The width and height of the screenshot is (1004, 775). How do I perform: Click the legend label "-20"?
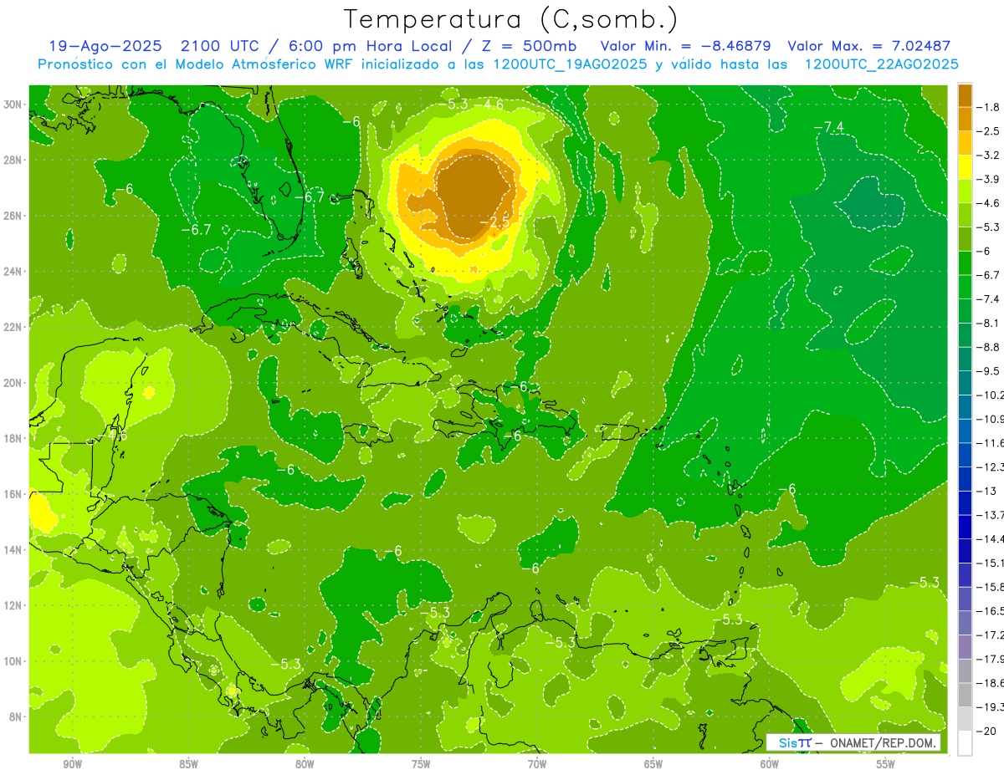point(986,731)
